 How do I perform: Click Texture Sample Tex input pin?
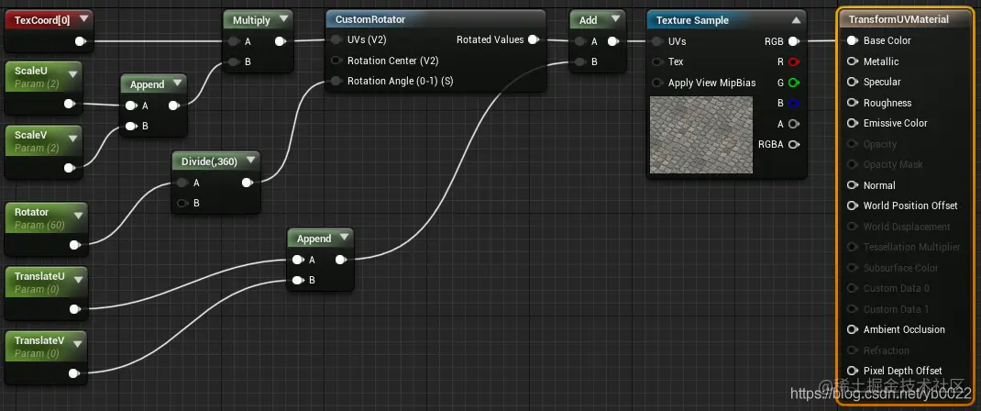[657, 62]
